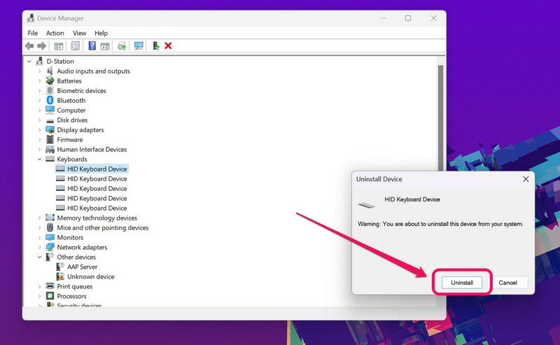560x345 pixels.
Task: Expand the Audio inputs and outputs node
Action: [39, 71]
